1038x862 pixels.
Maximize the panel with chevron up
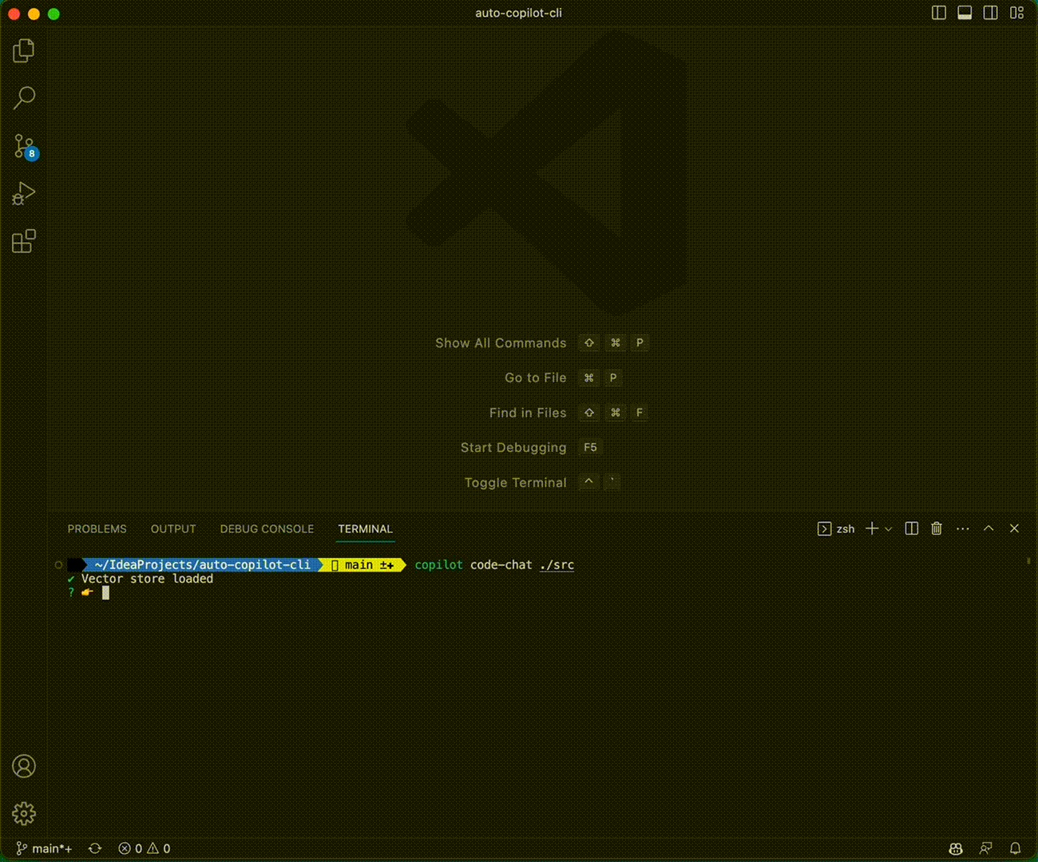click(988, 528)
